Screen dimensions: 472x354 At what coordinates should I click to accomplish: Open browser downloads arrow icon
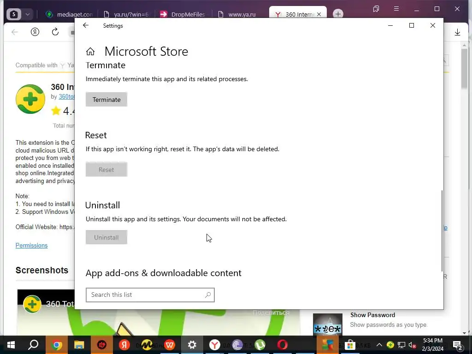[x=458, y=32]
